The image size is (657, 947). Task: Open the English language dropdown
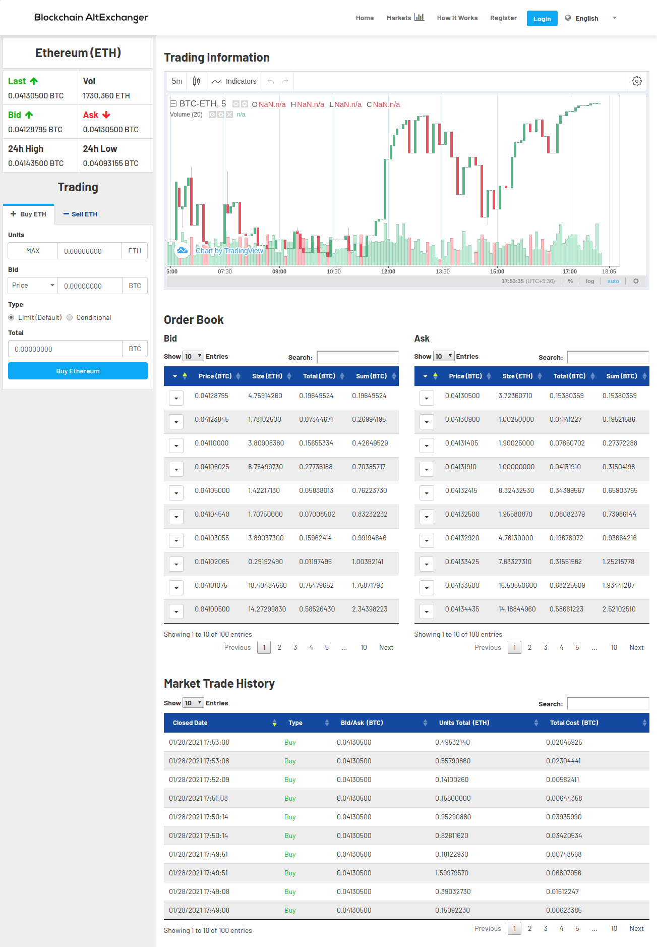click(x=591, y=18)
